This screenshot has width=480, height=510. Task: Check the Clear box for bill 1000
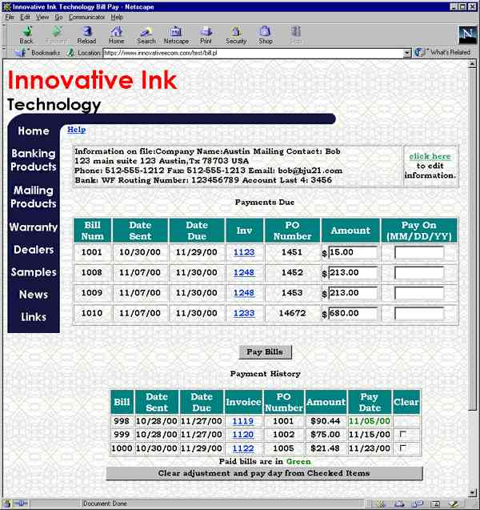pyautogui.click(x=403, y=448)
